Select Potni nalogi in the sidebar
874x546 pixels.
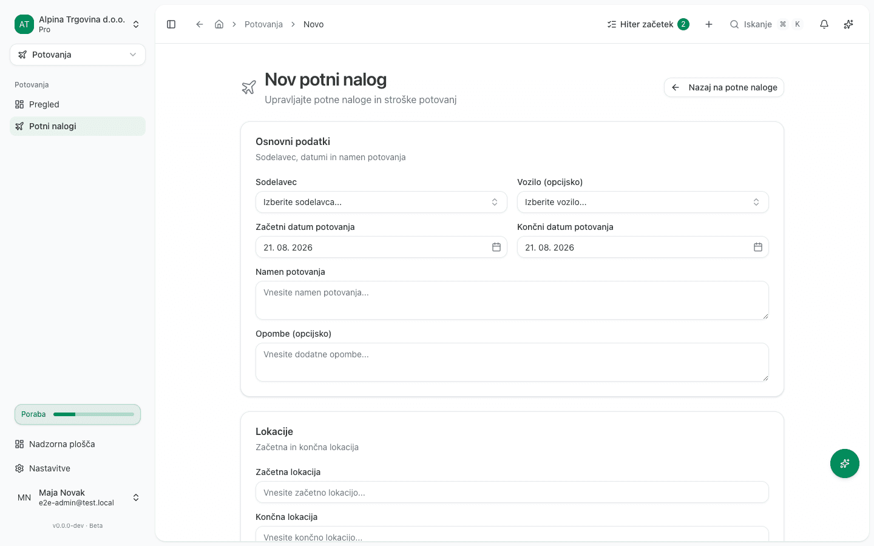(x=78, y=126)
